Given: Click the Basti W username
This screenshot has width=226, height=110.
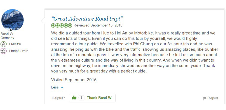Looking at the screenshot, I should [7, 34].
